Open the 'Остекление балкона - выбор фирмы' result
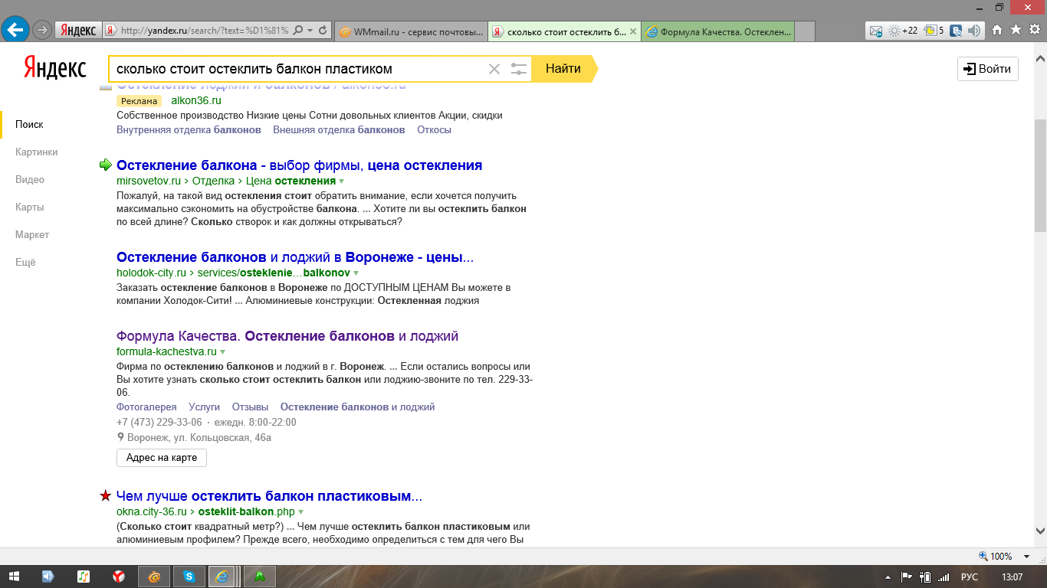Image resolution: width=1047 pixels, height=588 pixels. coord(300,165)
